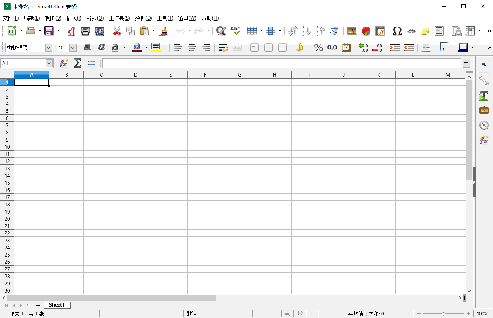Apply the yellow highlight color swatch
493x318 pixels.
click(156, 47)
